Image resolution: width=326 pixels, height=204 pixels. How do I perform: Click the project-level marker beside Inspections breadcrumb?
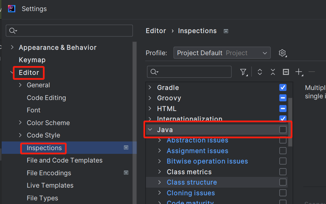click(226, 31)
